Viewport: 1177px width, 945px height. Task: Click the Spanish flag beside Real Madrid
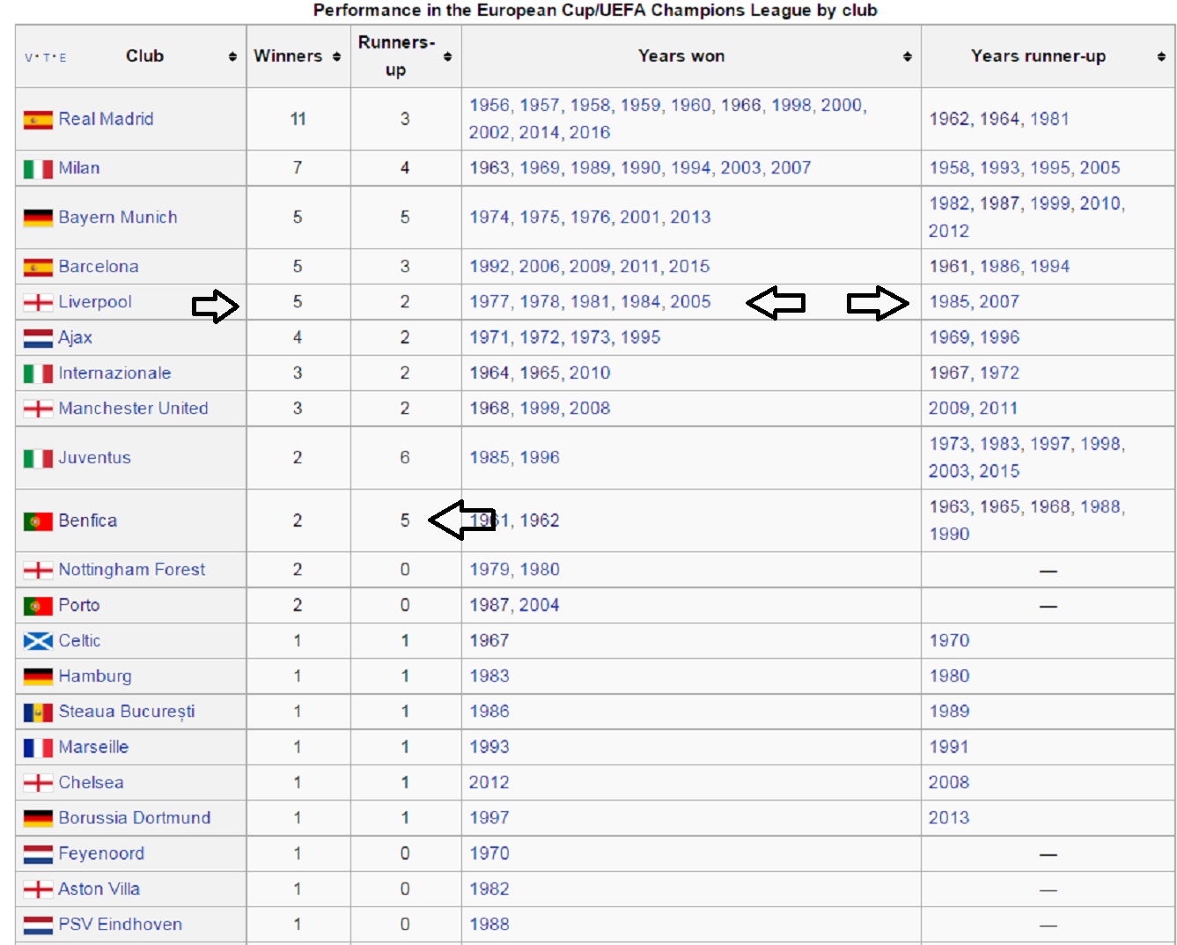pos(38,120)
